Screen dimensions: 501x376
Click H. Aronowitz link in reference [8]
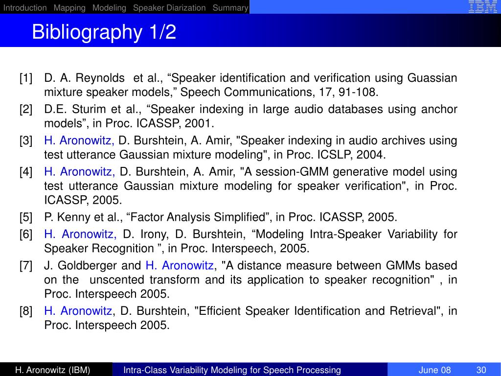click(x=78, y=311)
